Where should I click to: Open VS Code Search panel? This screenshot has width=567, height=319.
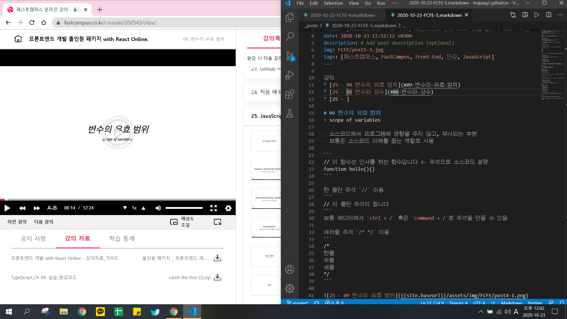point(290,36)
